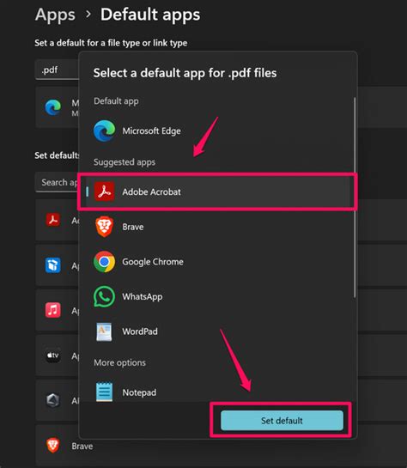
Task: Open the Microsoft Edge icon in the background .pdf row
Action: point(53,107)
